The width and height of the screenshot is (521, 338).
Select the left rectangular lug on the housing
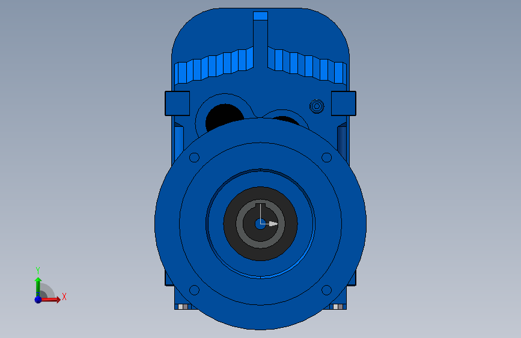coord(177,103)
